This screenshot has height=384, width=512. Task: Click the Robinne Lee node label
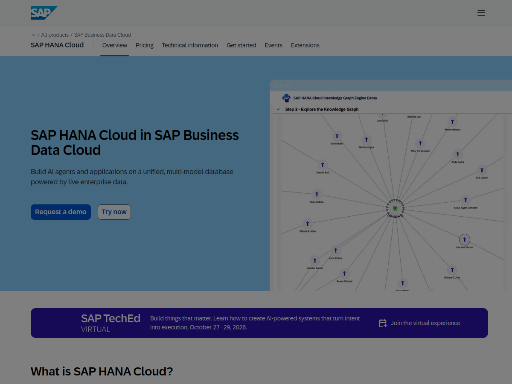[414, 116]
